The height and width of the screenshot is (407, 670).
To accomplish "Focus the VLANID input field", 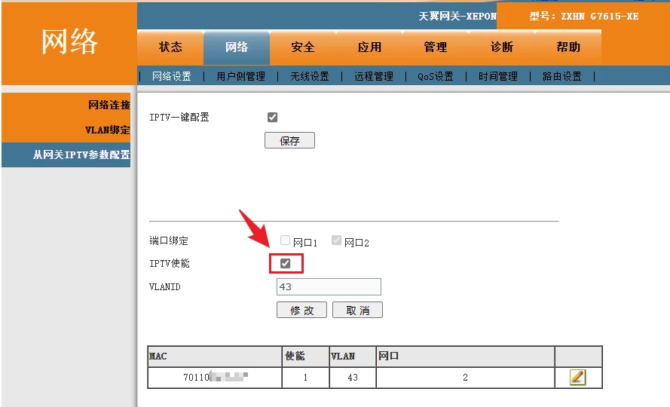I will coord(329,287).
